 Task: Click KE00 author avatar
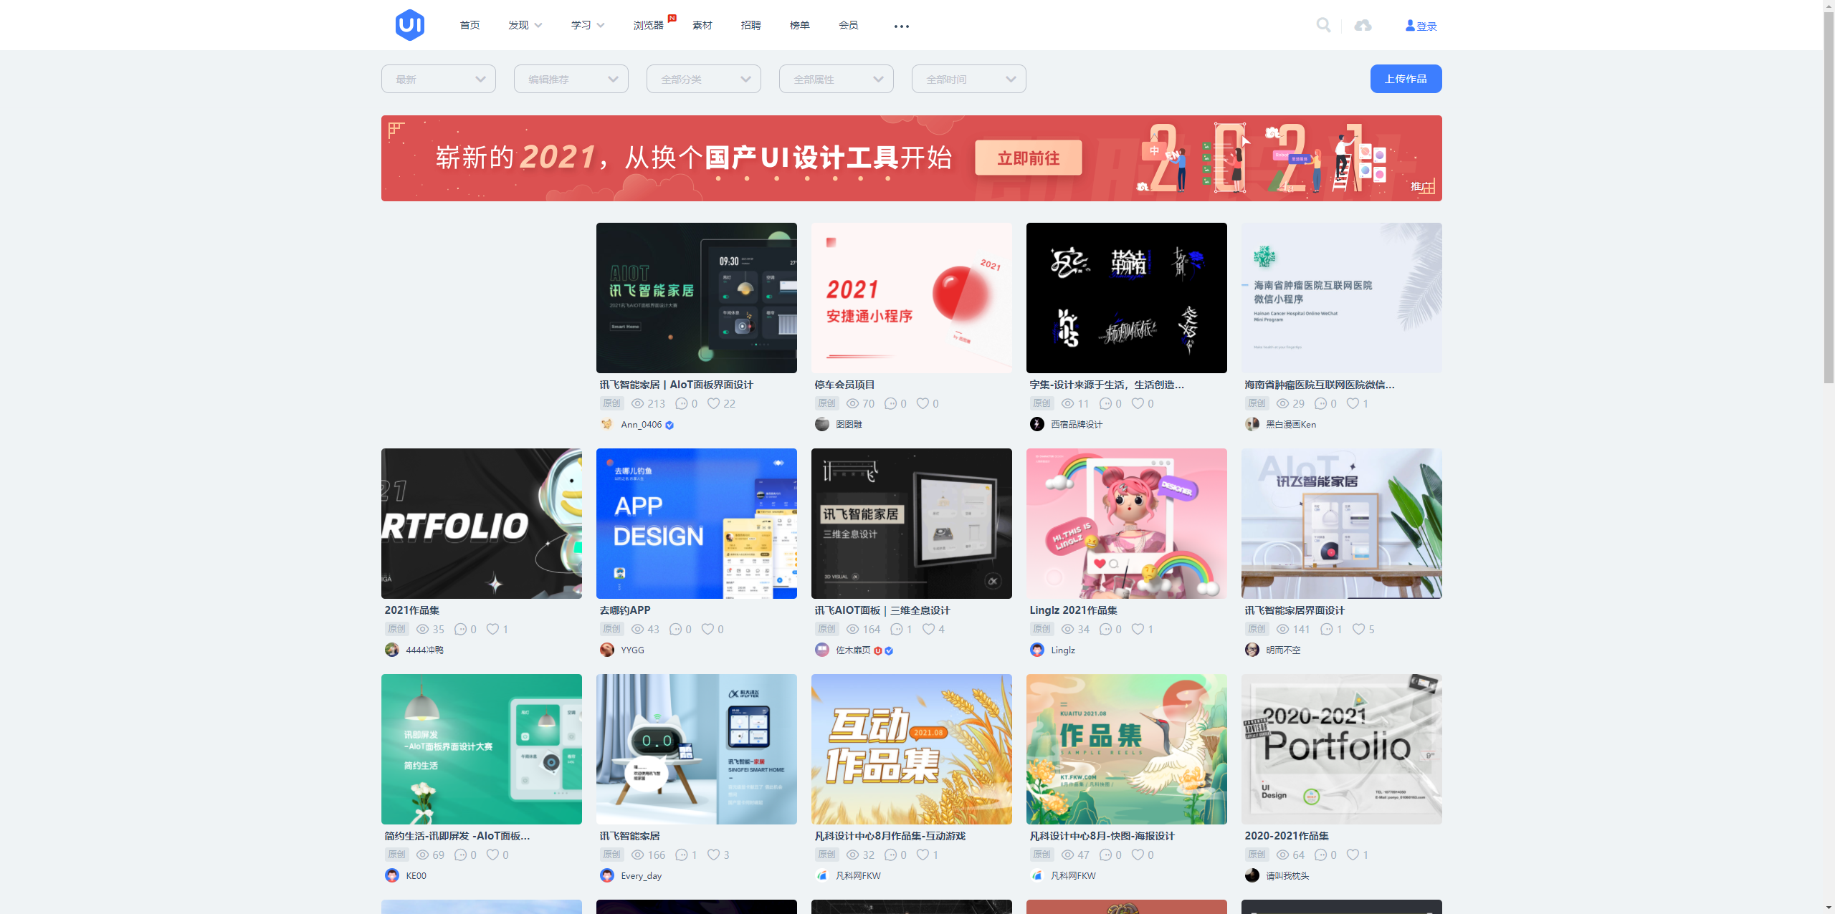coord(391,875)
